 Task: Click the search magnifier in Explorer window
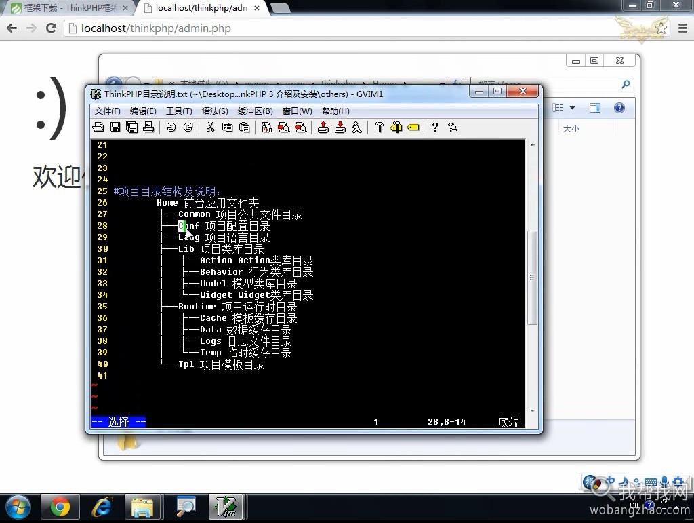coord(626,84)
